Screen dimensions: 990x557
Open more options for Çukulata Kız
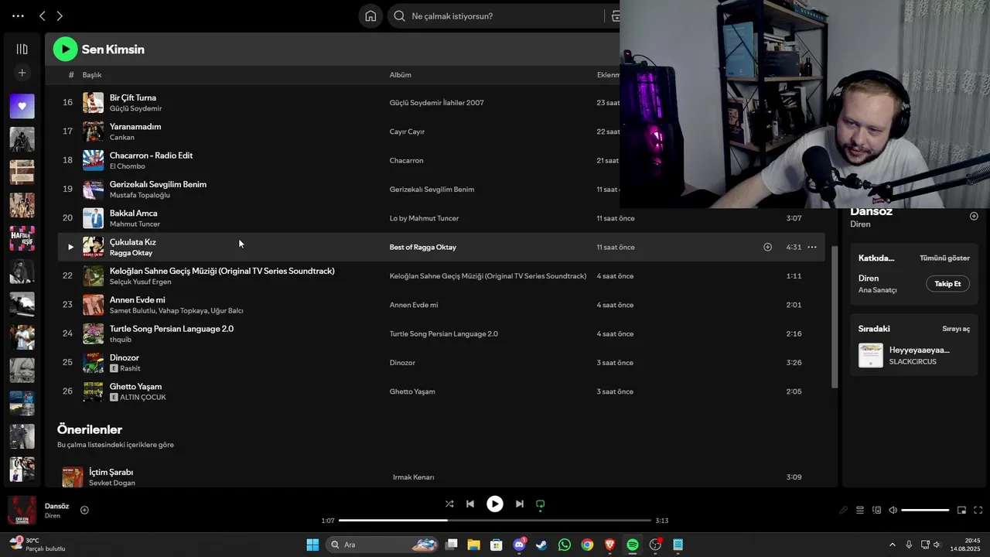click(812, 247)
